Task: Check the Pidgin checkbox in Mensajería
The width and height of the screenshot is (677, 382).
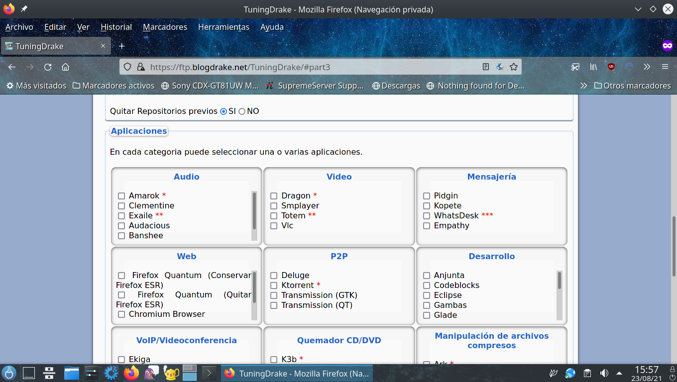Action: tap(427, 196)
